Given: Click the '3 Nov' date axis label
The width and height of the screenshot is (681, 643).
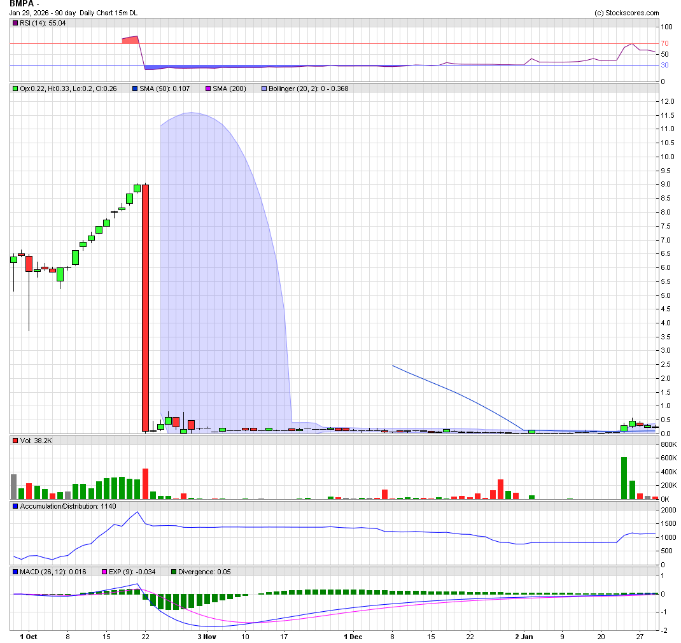Looking at the screenshot, I should click(x=207, y=637).
